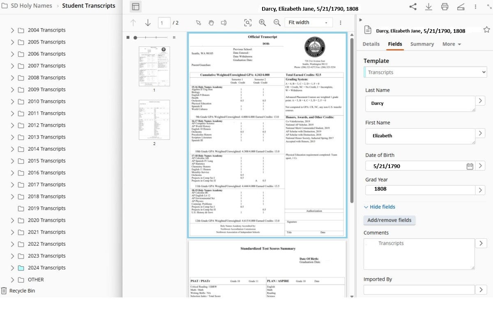
Task: Open viewer toolbar three-dot menu
Action: point(341,23)
